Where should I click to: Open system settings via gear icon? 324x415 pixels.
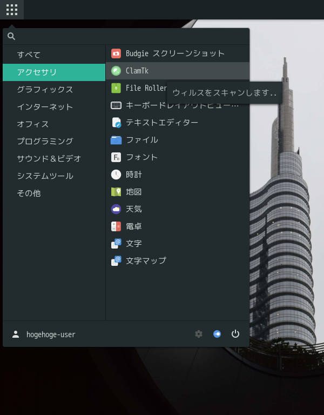(199, 334)
